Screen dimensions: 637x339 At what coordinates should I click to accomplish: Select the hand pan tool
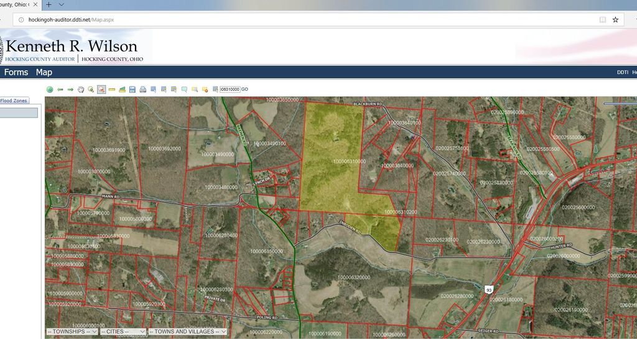coord(81,90)
